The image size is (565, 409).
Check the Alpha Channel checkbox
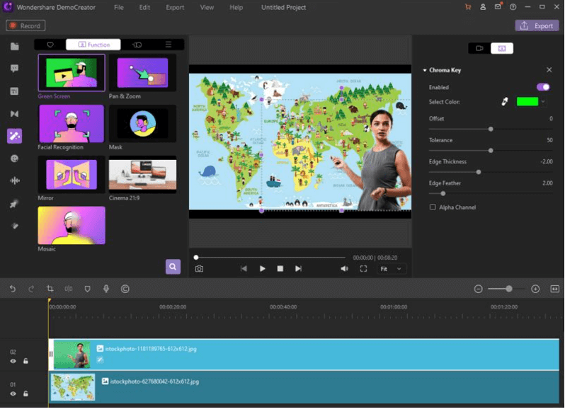click(x=433, y=207)
